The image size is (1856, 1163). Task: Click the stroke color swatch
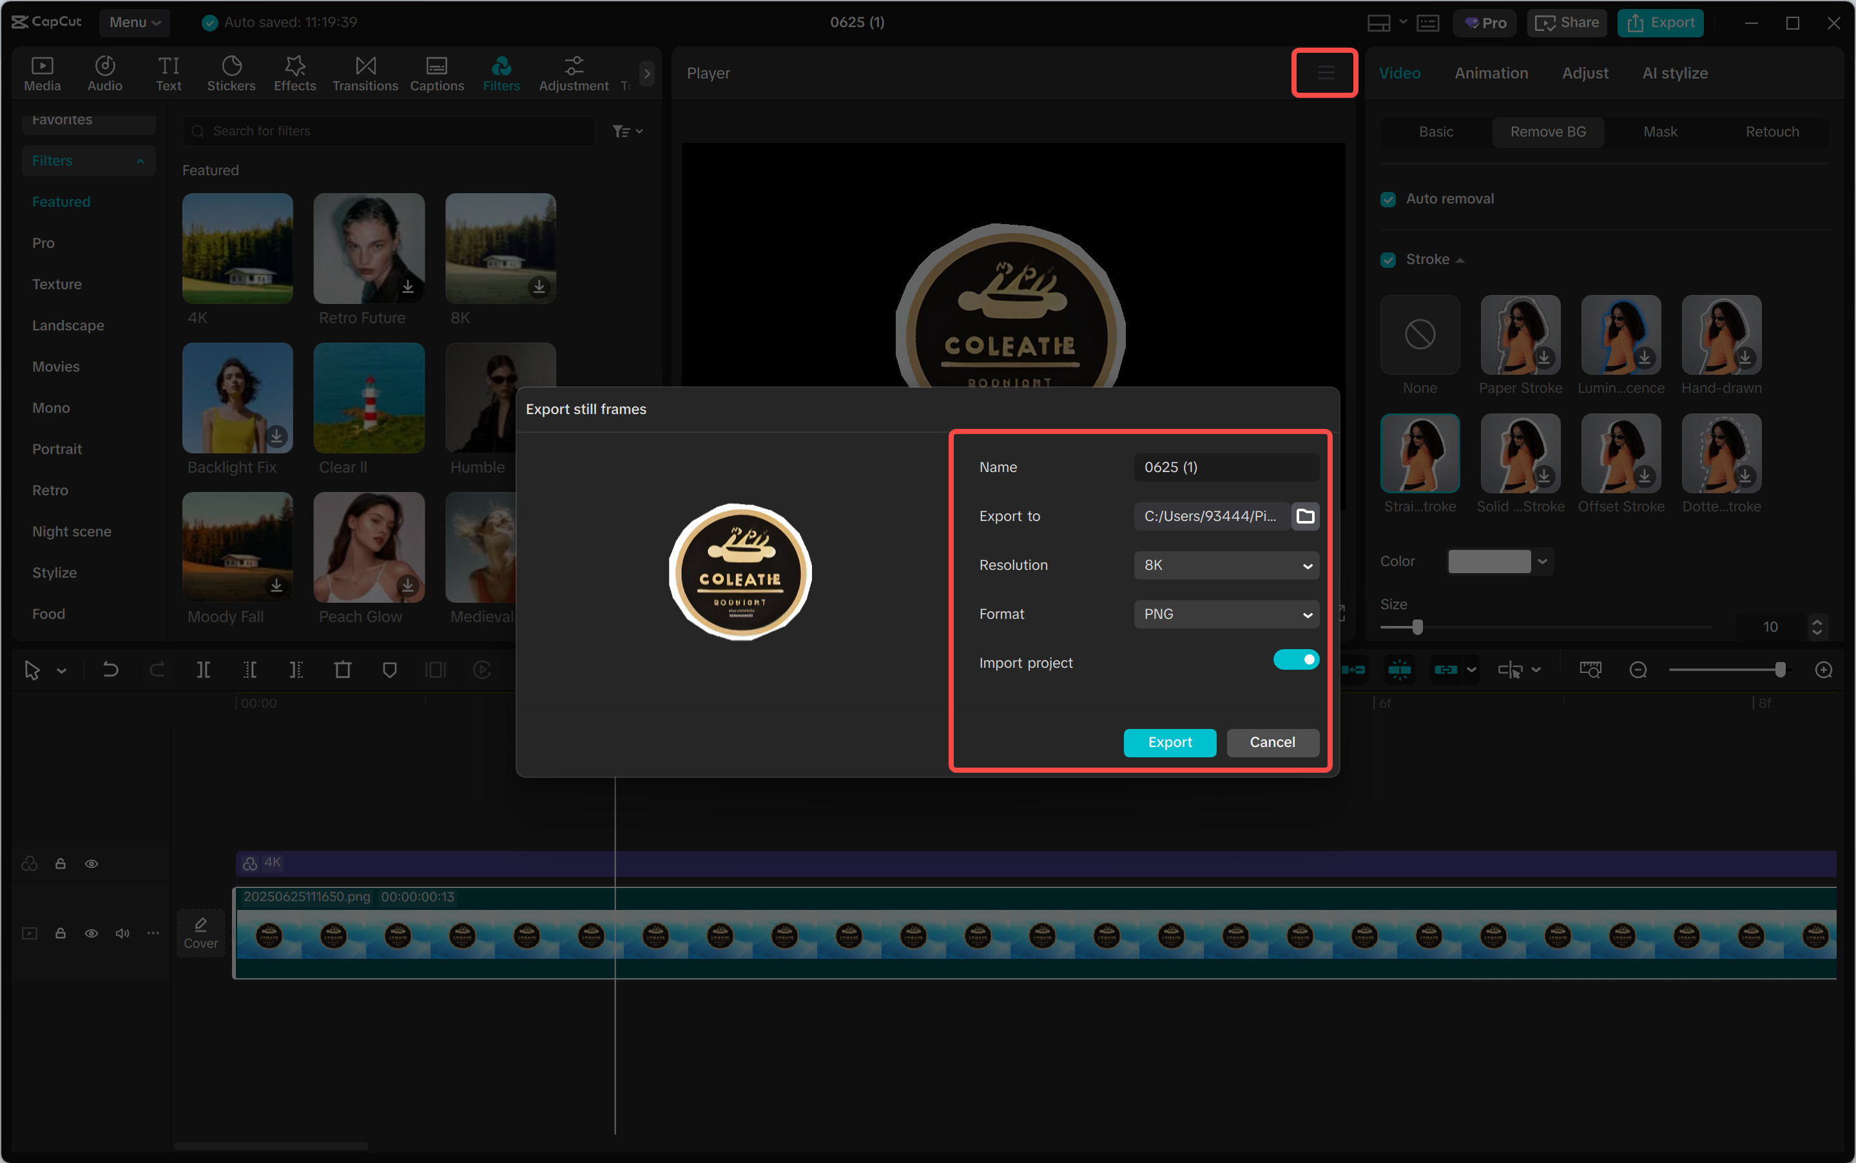pos(1489,562)
